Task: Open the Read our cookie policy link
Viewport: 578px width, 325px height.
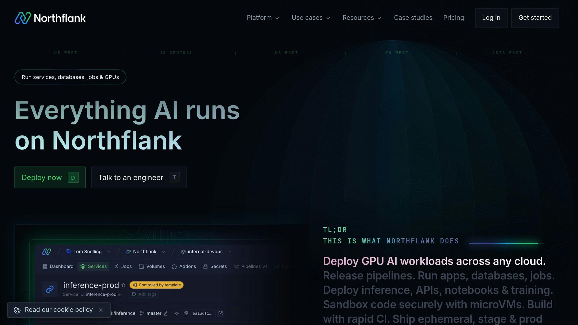Action: tap(59, 310)
